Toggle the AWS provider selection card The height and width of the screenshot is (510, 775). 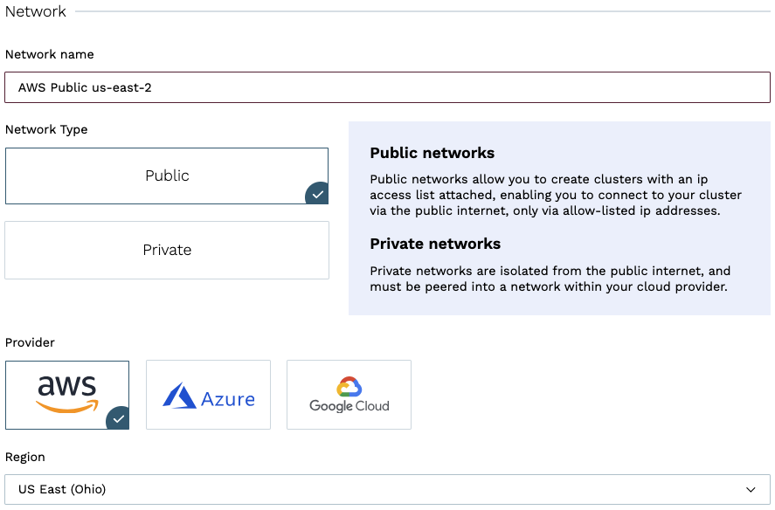tap(67, 393)
